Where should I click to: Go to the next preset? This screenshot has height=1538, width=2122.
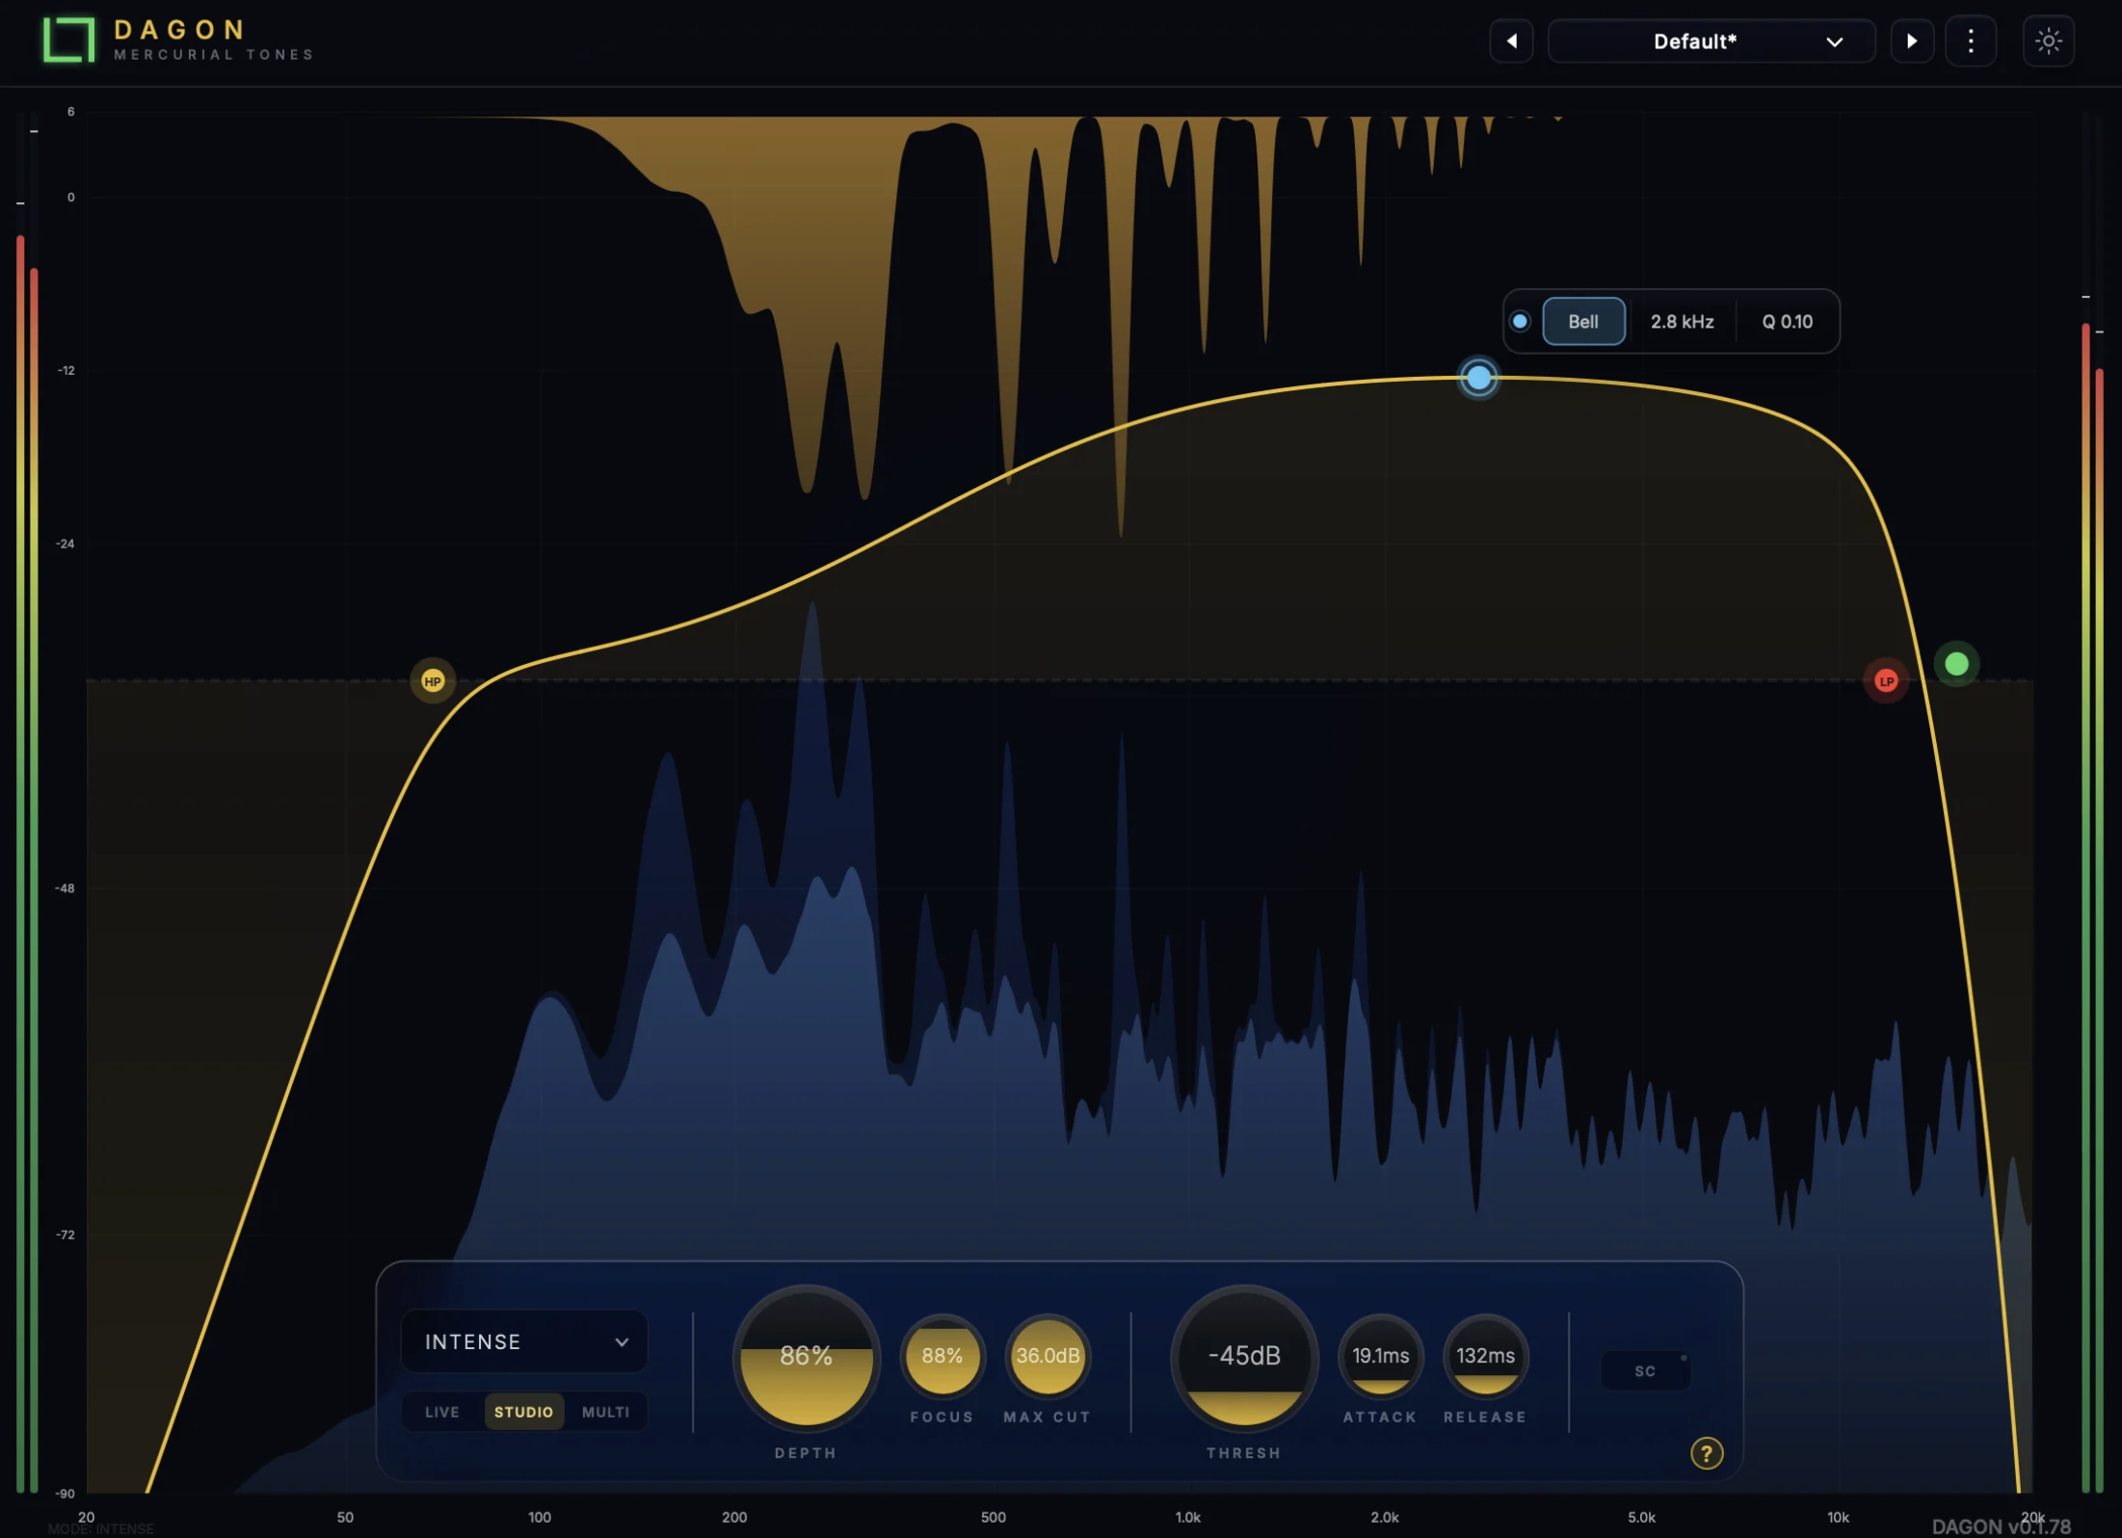click(1912, 41)
